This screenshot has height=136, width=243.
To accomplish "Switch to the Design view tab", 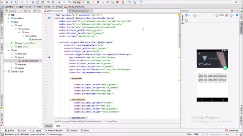I will coord(49,126).
